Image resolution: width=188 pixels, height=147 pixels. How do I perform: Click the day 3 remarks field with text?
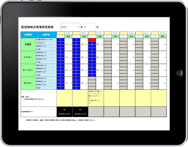pos(96,98)
